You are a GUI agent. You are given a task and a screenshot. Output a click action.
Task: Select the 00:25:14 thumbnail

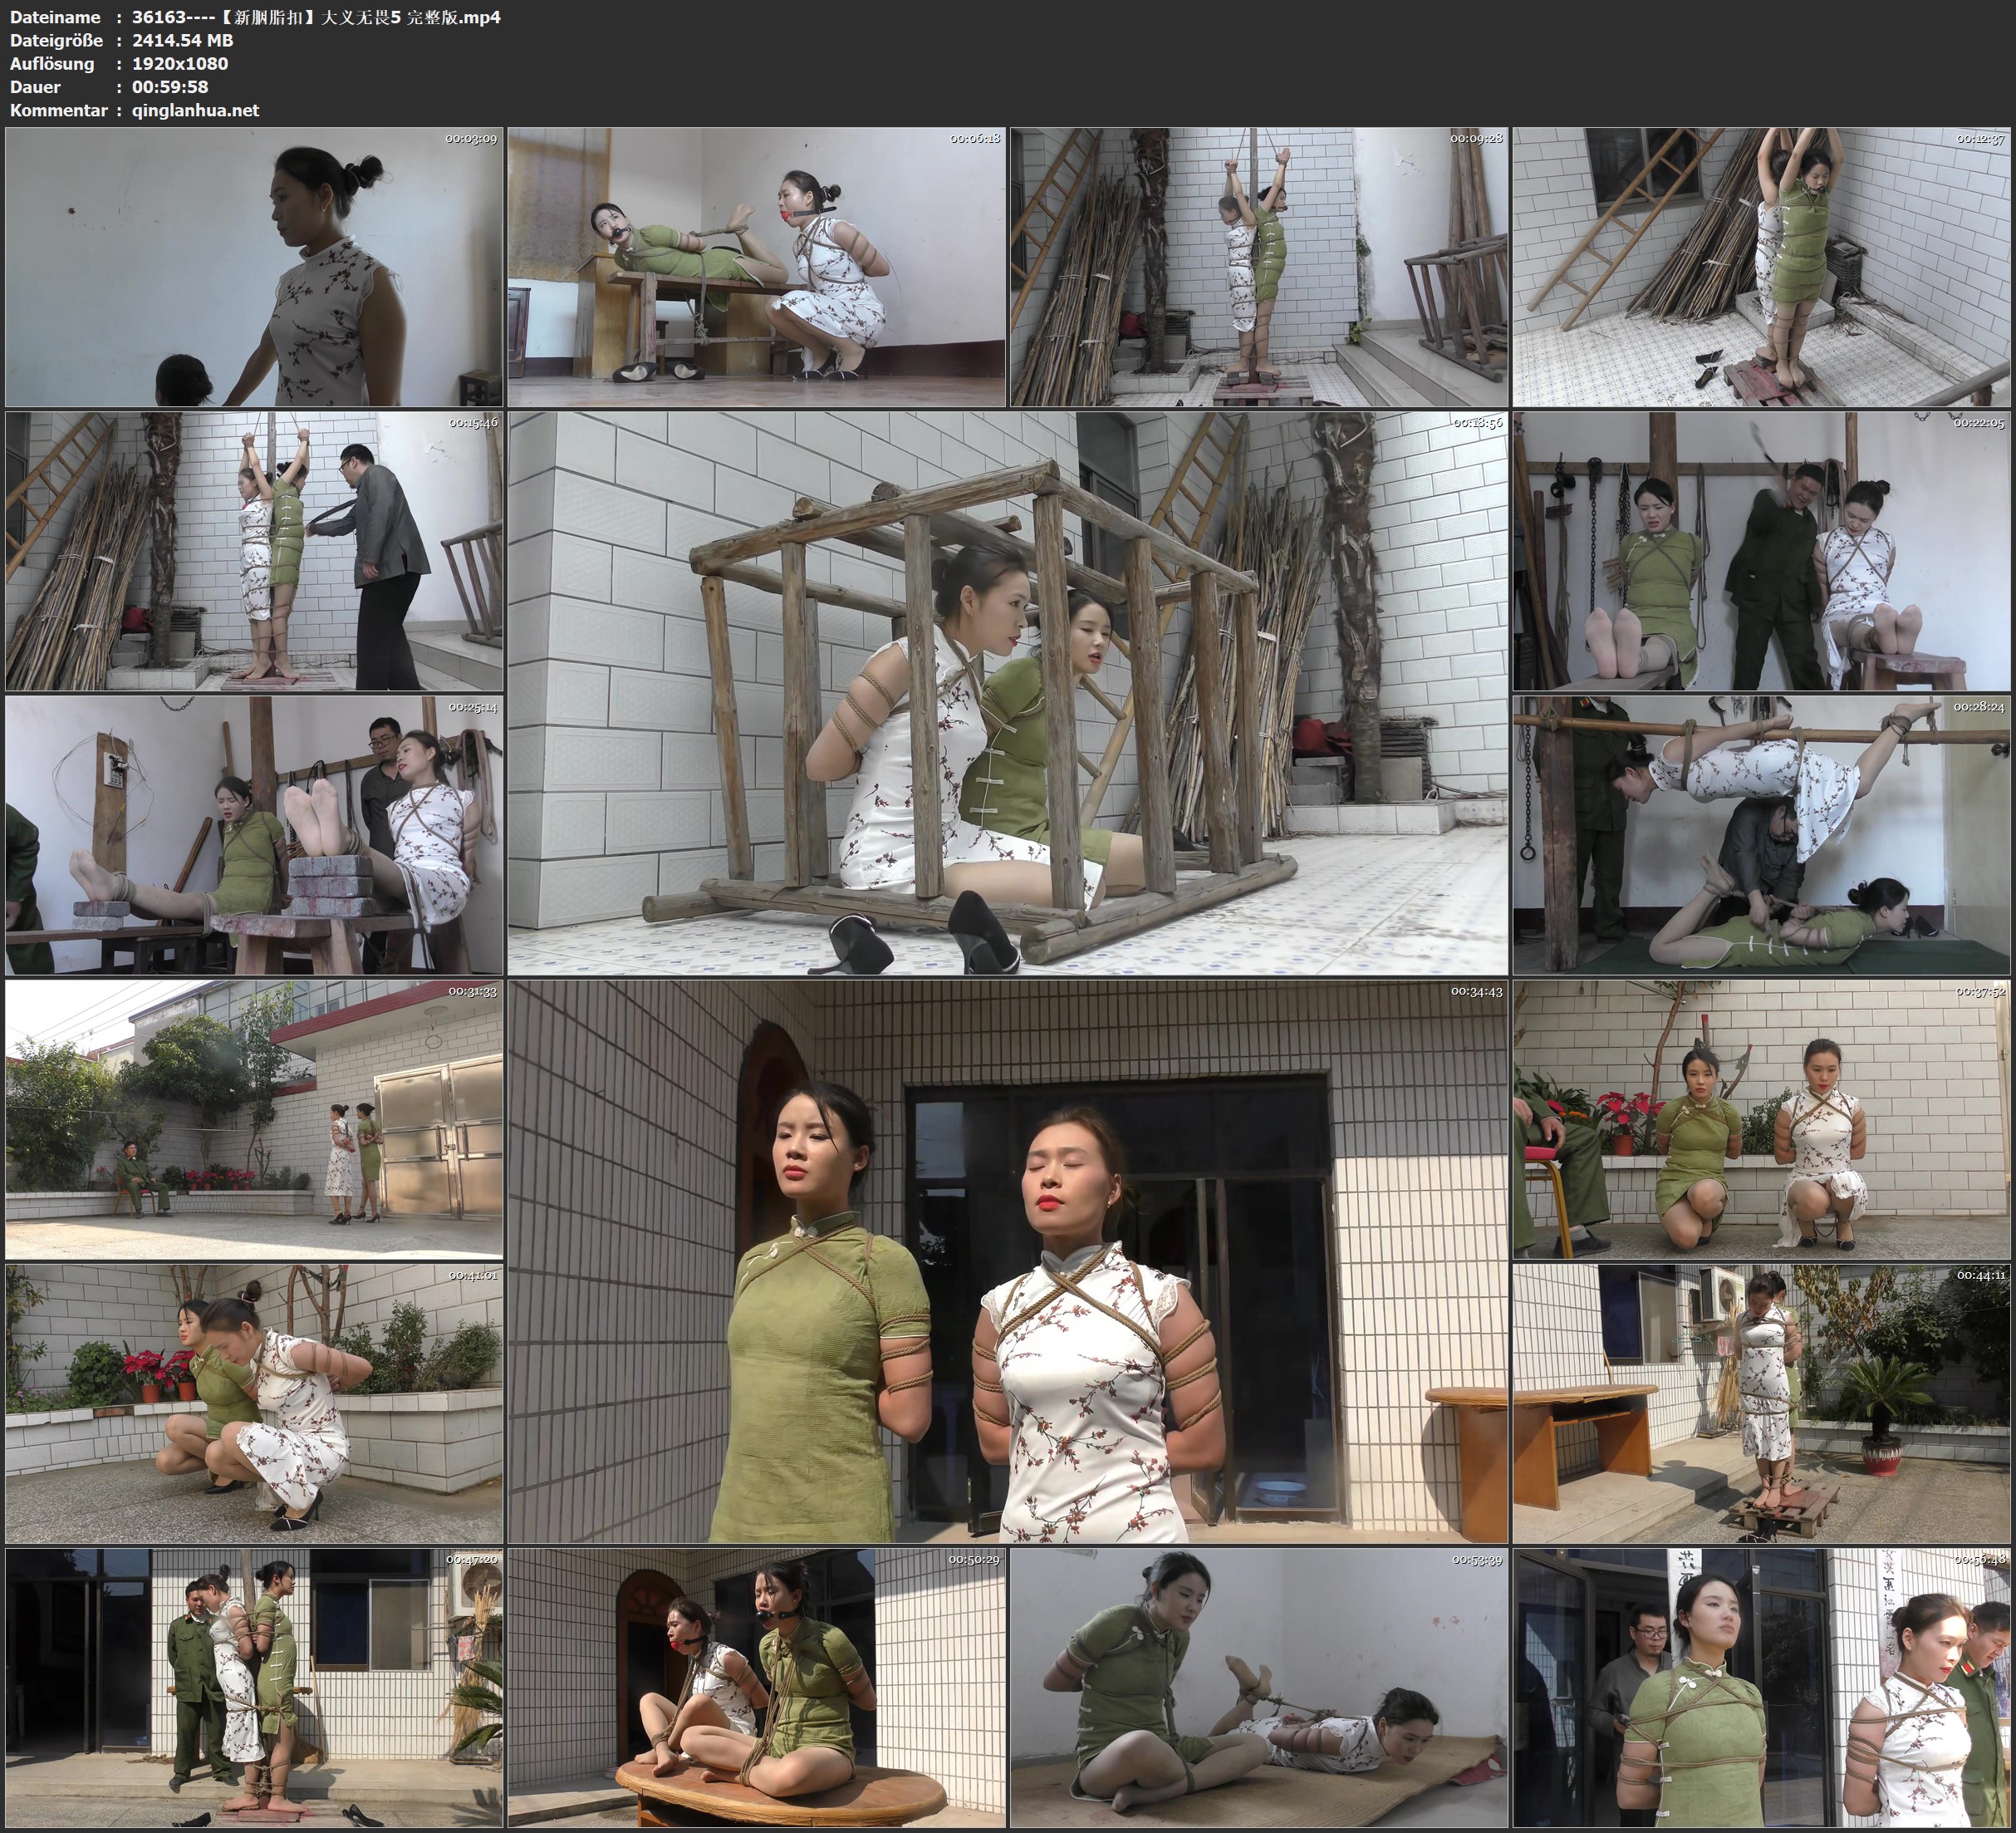[x=254, y=835]
